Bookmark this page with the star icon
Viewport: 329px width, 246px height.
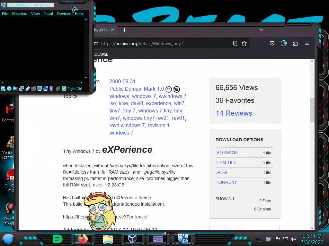pyautogui.click(x=244, y=43)
